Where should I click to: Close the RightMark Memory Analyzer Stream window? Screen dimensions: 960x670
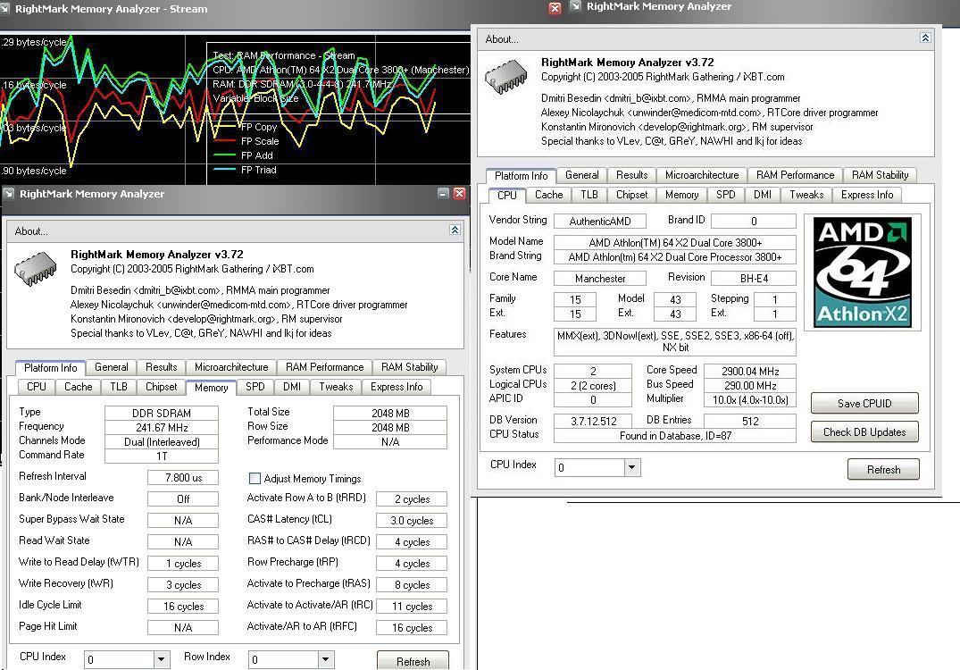point(555,8)
